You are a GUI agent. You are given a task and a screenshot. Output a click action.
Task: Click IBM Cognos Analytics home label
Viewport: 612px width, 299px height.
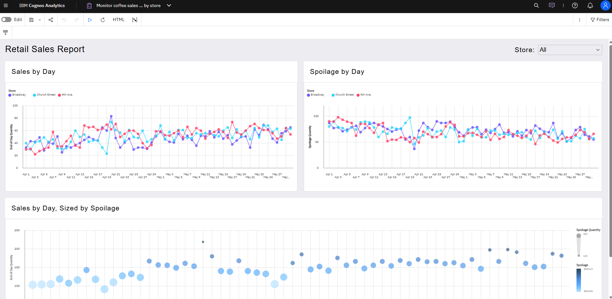[x=42, y=5]
